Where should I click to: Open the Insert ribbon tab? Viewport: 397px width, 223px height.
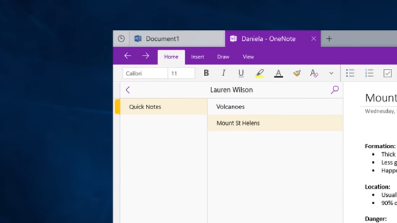click(x=197, y=57)
